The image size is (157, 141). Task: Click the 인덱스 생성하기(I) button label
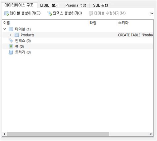67,13
